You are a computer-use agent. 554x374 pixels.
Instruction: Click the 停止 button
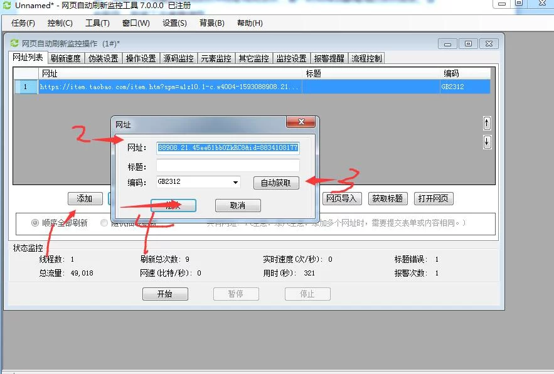[307, 294]
